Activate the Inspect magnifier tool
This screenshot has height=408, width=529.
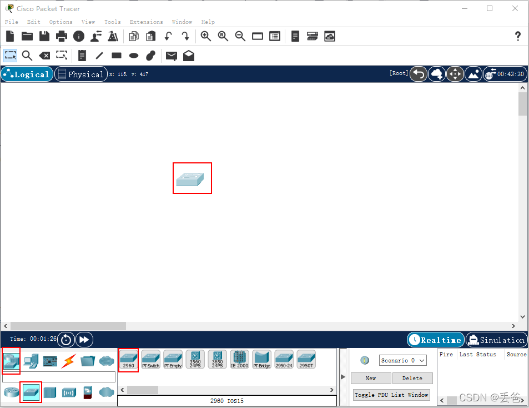[x=27, y=56]
